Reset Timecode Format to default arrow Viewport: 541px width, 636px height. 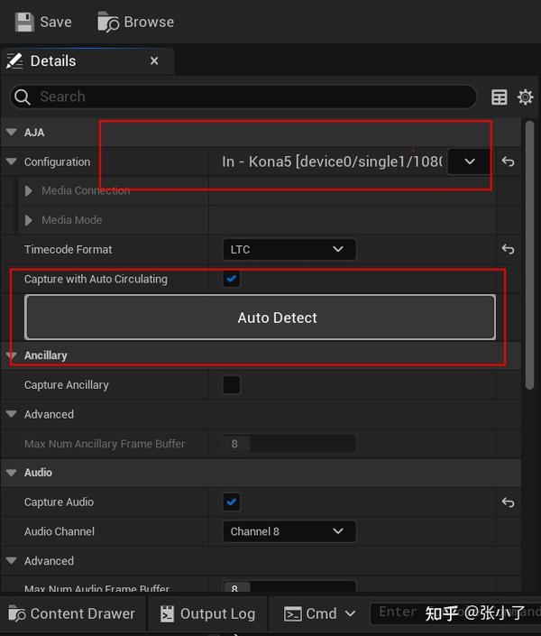pos(509,250)
